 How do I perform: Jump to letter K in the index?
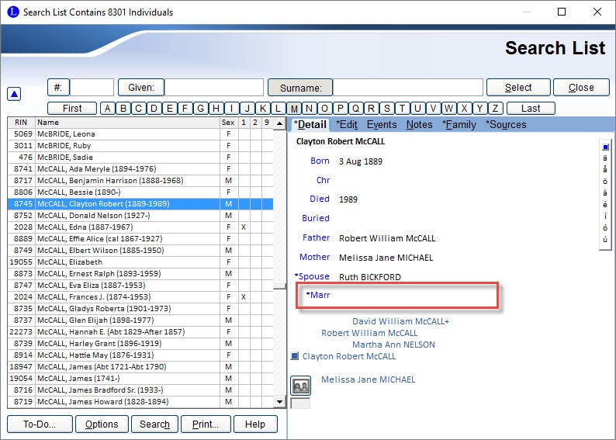click(x=263, y=109)
